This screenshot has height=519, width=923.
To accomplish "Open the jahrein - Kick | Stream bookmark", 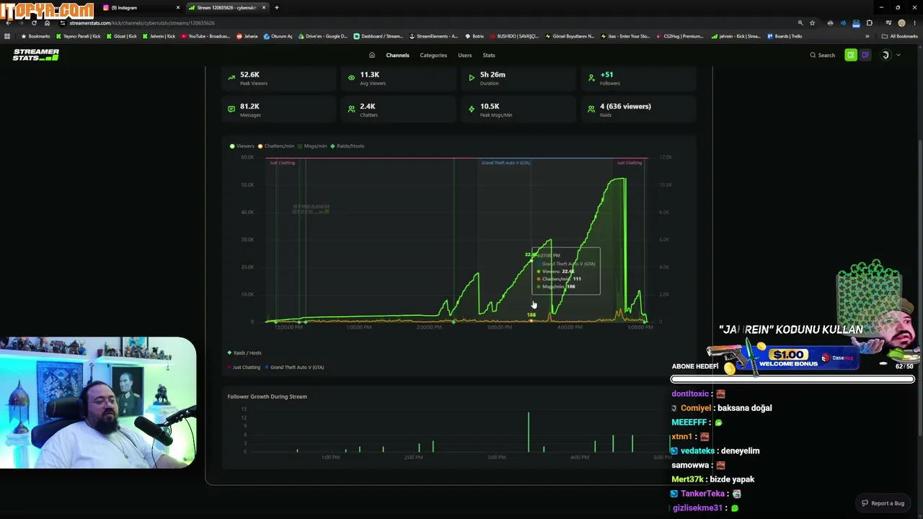I will click(x=736, y=36).
